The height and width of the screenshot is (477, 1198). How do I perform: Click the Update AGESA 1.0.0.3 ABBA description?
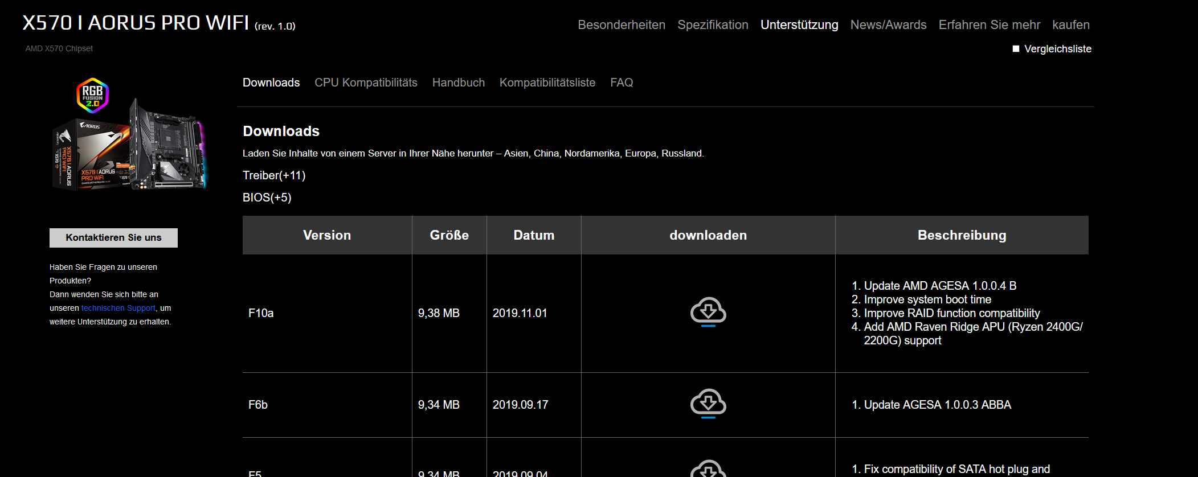tap(937, 405)
